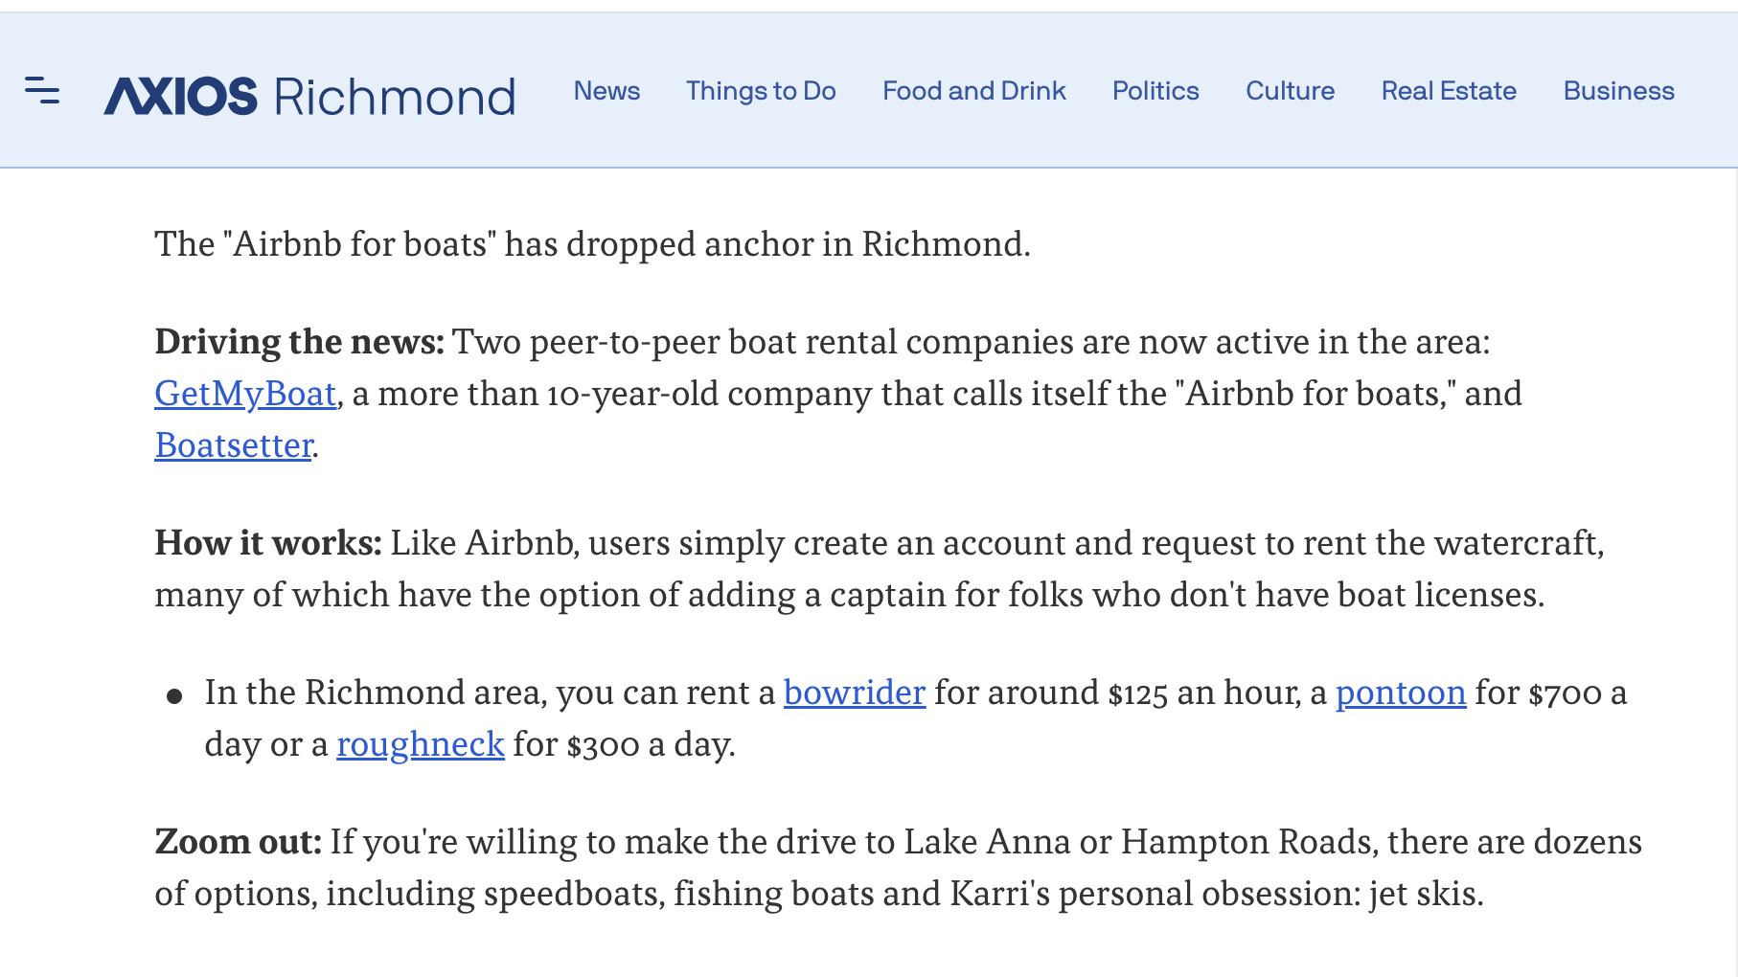Click the bowrider rental link
This screenshot has width=1738, height=977.
click(x=854, y=693)
